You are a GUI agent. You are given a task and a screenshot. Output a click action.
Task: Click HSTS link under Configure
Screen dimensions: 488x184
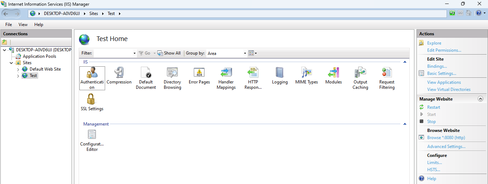(x=434, y=170)
